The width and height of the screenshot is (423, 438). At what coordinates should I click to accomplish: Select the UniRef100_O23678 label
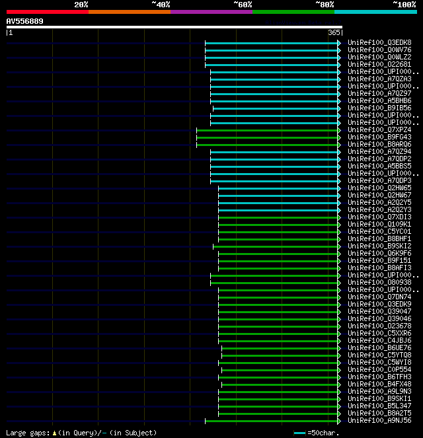click(x=379, y=326)
